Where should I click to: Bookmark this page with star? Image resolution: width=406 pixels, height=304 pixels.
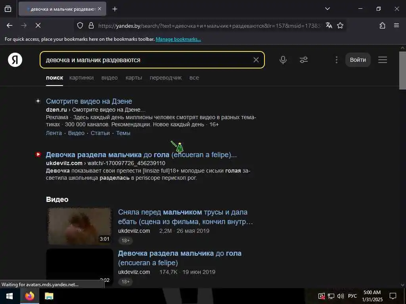[340, 25]
